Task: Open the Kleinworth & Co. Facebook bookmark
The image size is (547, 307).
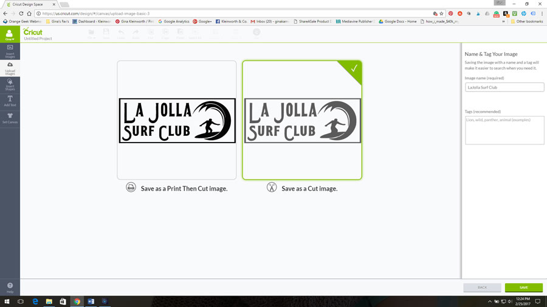Action: (232, 22)
